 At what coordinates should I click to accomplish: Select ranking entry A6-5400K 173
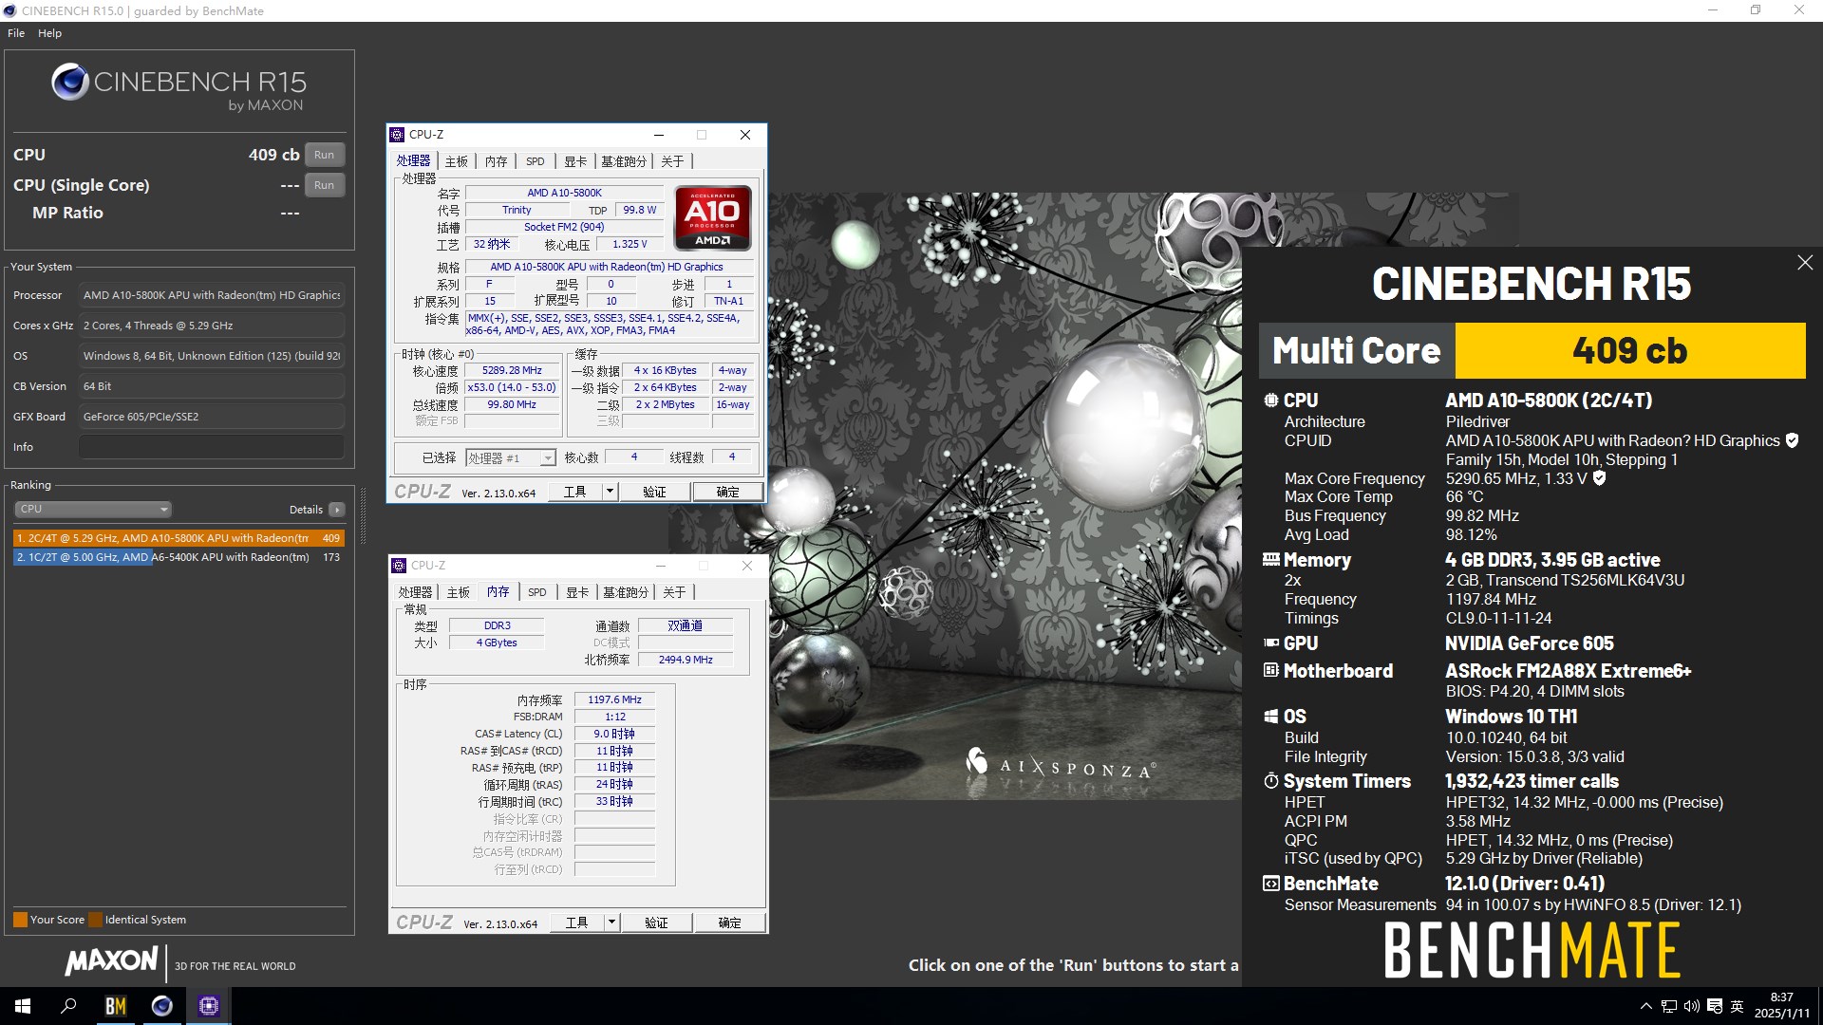tap(179, 557)
